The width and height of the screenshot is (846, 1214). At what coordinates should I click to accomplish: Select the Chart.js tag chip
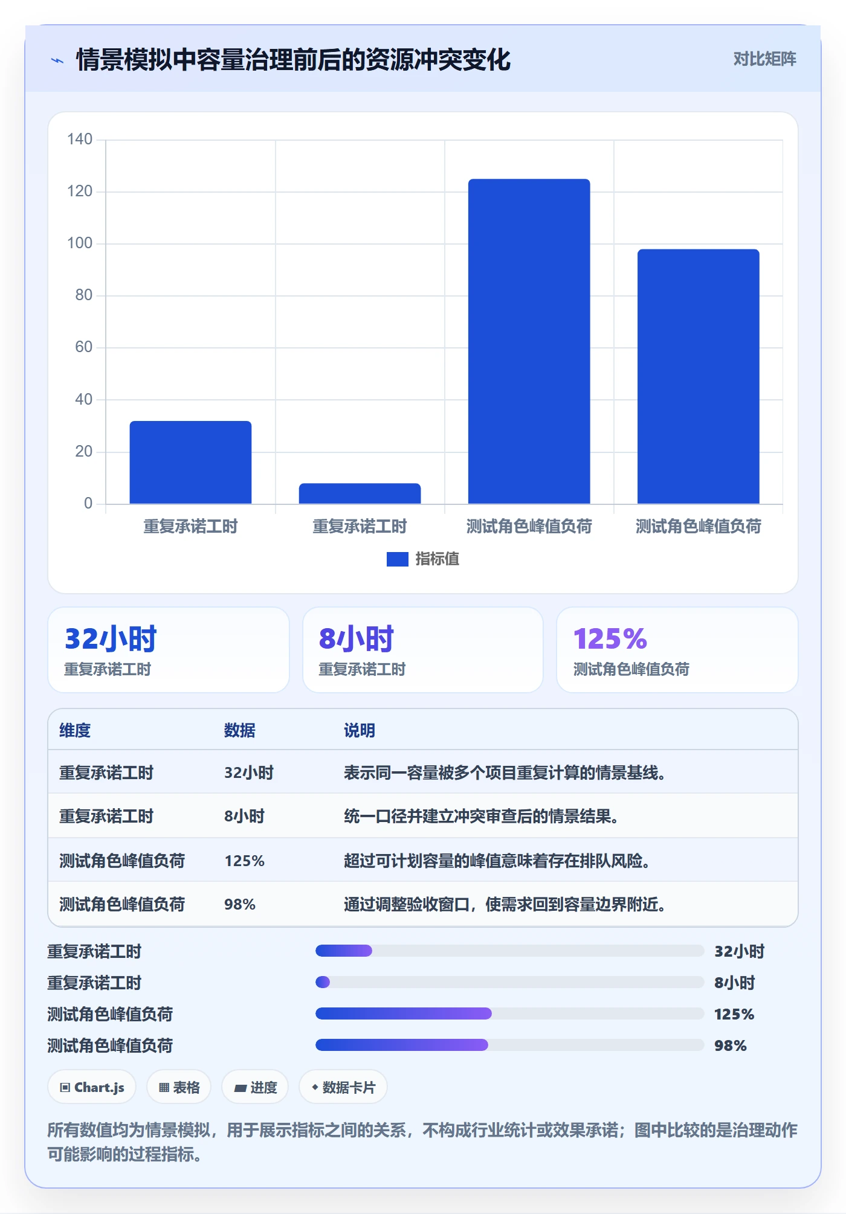coord(92,1087)
